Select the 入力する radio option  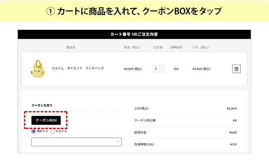(52, 131)
